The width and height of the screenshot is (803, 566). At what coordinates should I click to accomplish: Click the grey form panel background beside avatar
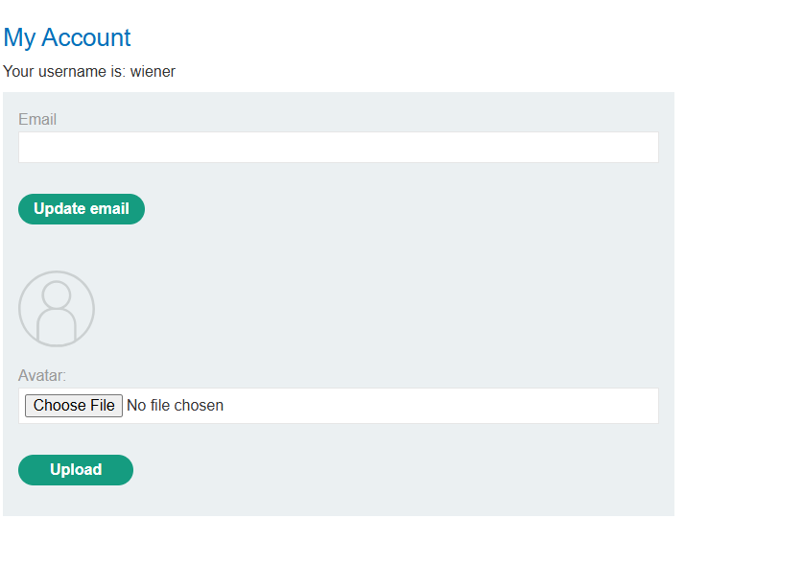click(x=359, y=309)
